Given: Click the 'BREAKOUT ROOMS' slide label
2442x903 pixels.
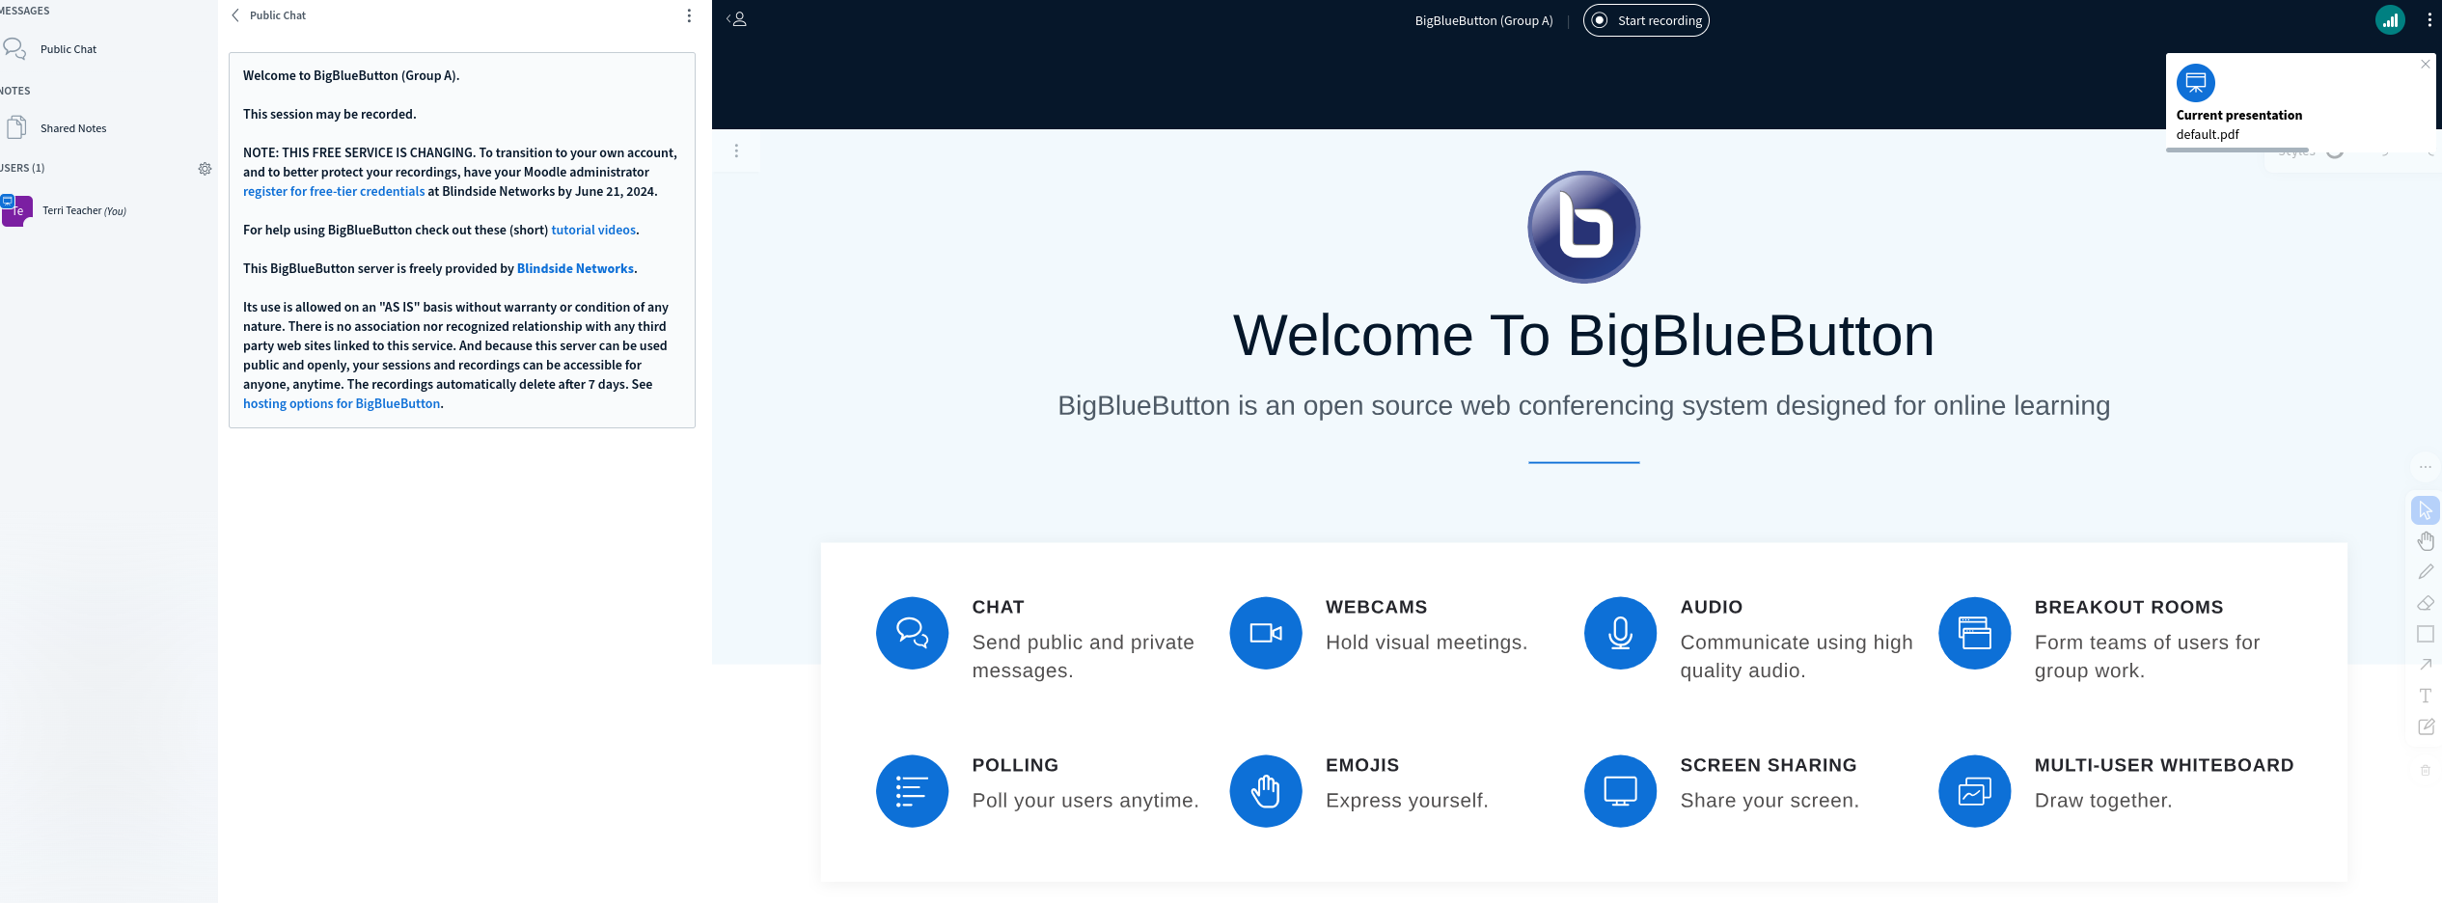Looking at the screenshot, I should coord(2128,607).
